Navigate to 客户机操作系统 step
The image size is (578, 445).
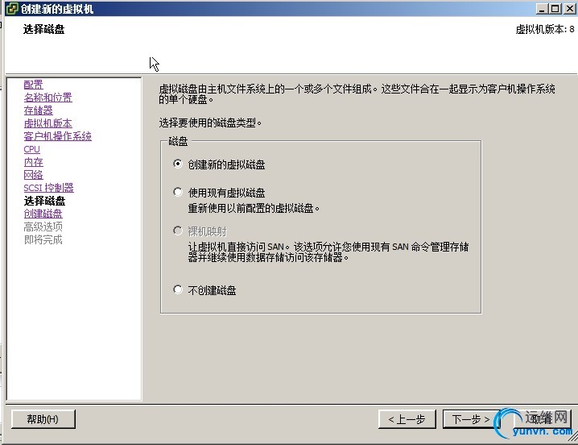pos(57,136)
